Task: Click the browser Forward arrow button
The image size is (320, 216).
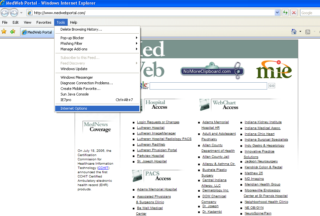Action: pos(14,13)
